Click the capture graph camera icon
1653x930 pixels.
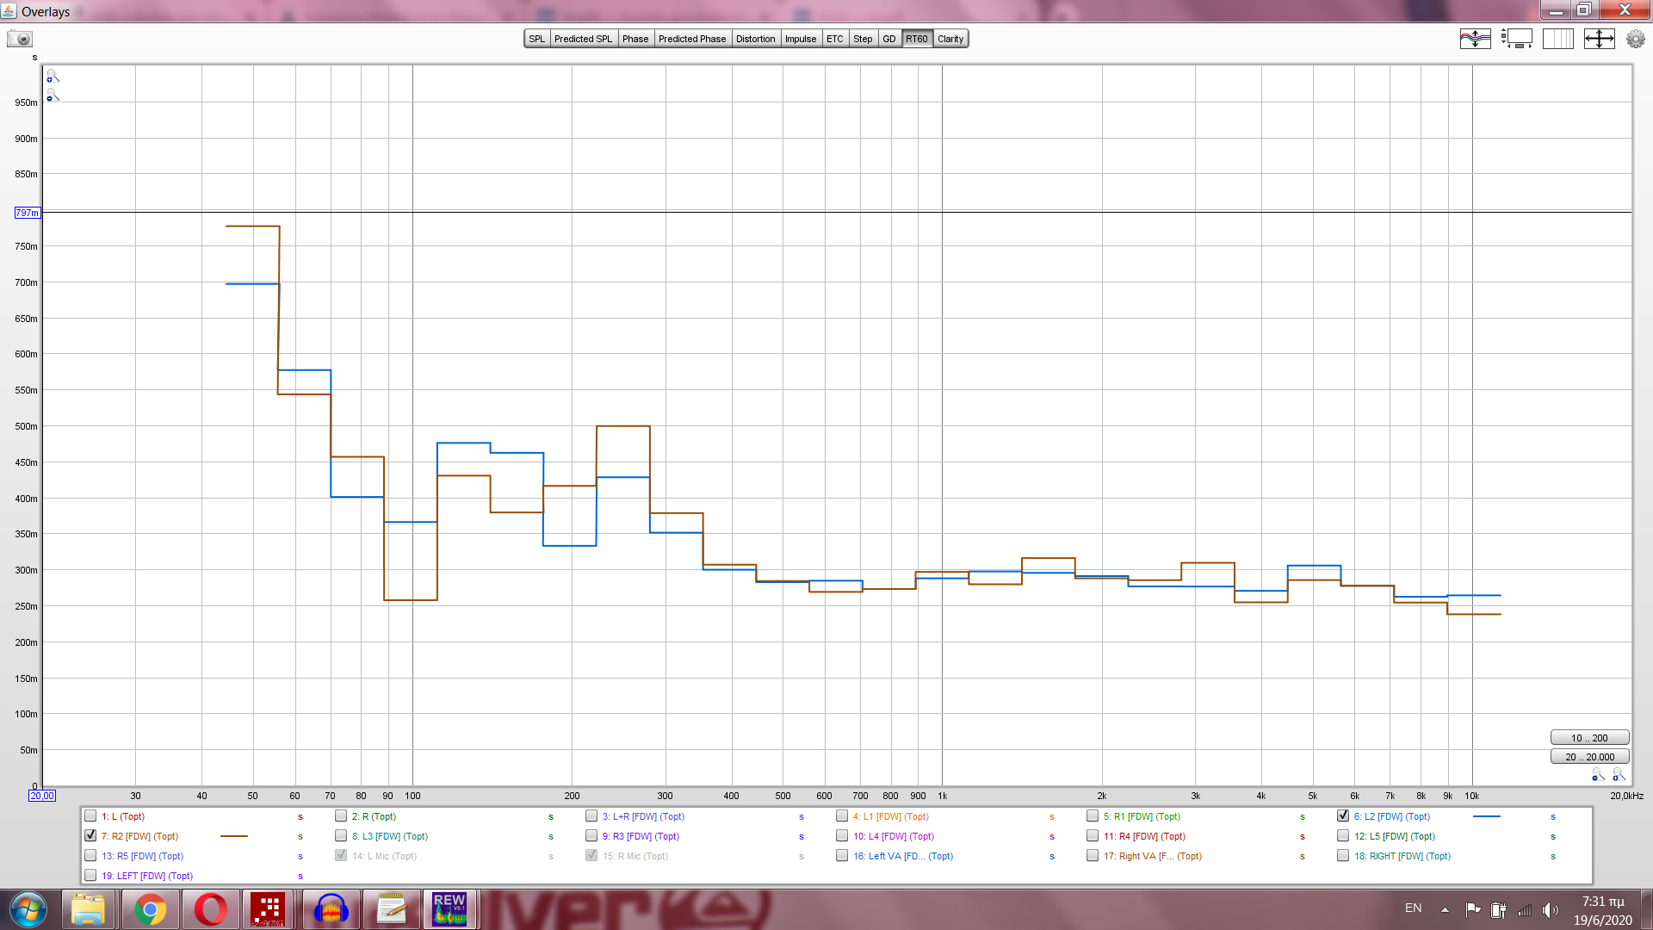pos(19,39)
